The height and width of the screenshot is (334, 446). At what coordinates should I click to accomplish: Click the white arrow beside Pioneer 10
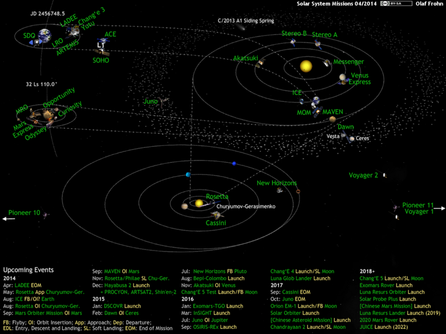(x=8, y=218)
